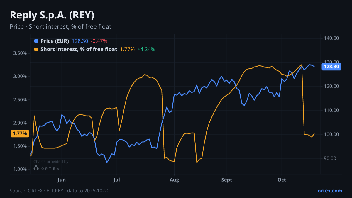
Task: Click the 'Oct' x-axis label
Action: tap(282, 179)
